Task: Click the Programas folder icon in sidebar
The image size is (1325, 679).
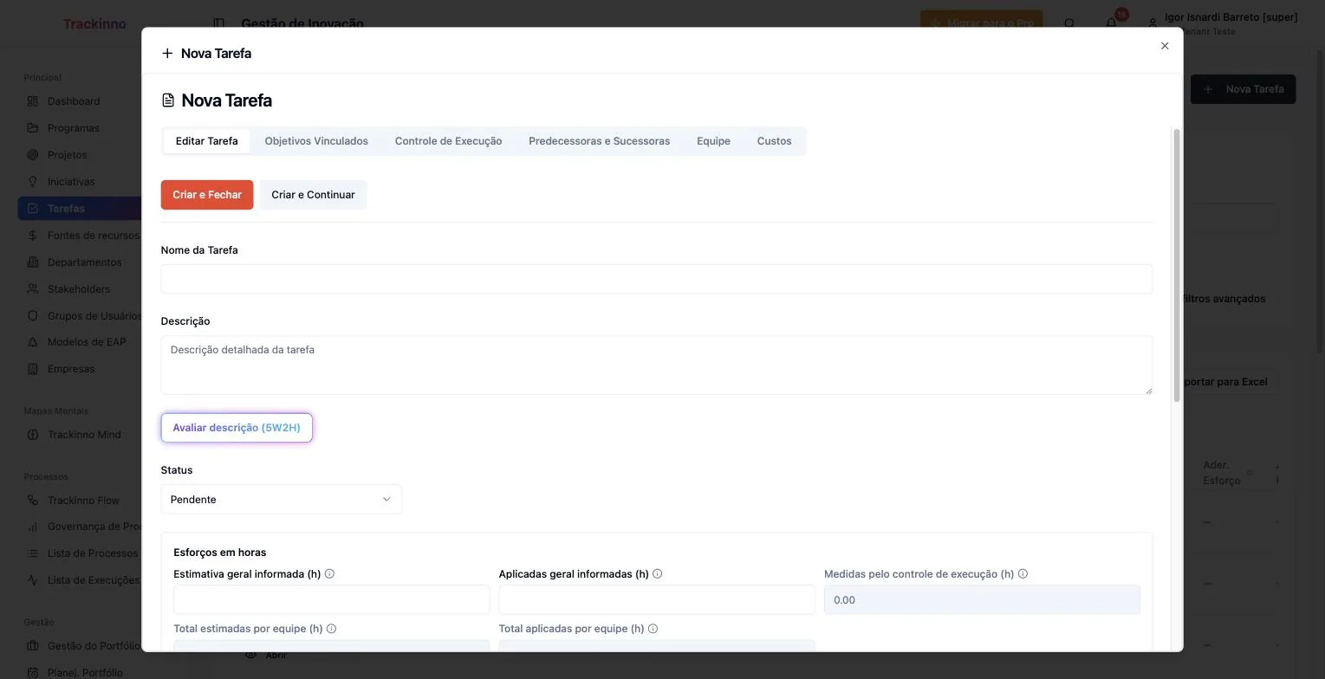Action: tap(33, 128)
